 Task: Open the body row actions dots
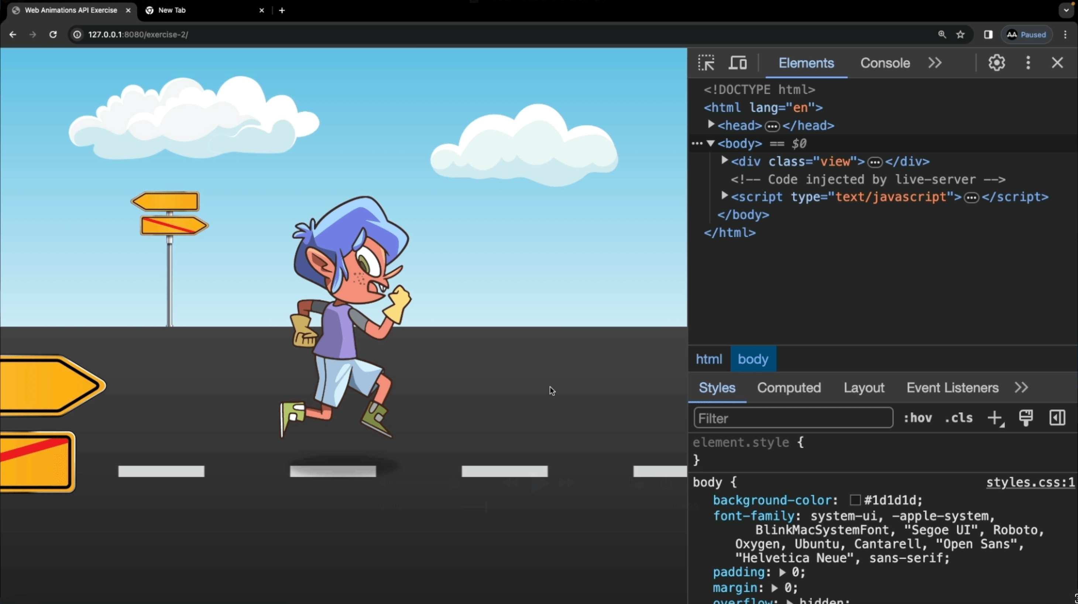click(x=697, y=144)
